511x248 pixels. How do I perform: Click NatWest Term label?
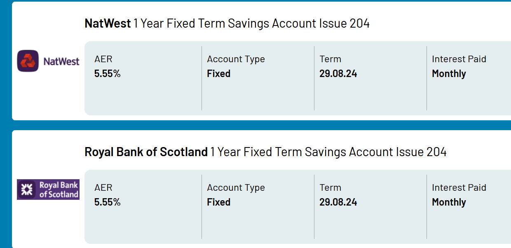click(x=331, y=59)
